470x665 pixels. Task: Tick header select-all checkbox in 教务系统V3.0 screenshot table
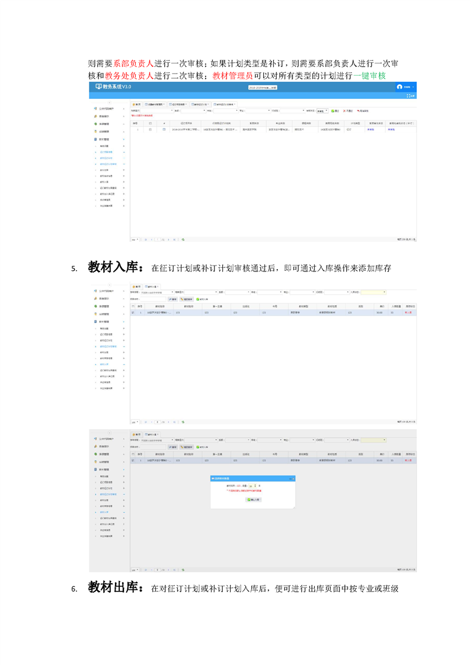[x=150, y=123]
